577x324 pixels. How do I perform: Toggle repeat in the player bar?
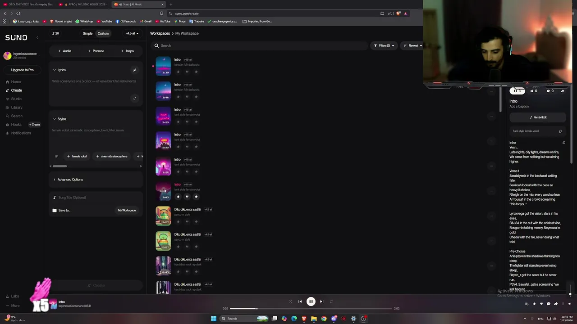click(331, 301)
